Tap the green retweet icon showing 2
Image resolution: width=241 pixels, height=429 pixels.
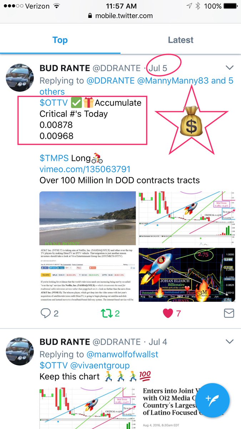105,314
